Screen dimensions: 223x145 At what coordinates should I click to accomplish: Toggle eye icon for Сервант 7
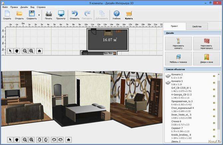point(213,129)
